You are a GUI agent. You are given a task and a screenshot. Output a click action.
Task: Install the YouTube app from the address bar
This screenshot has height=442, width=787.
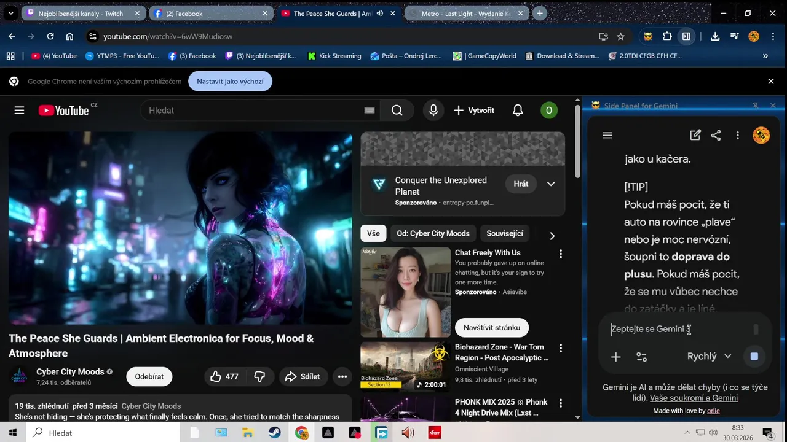(x=603, y=36)
